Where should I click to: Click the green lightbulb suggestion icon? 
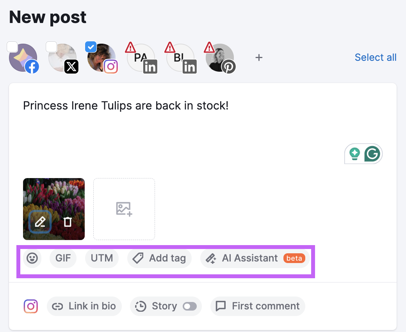point(354,154)
